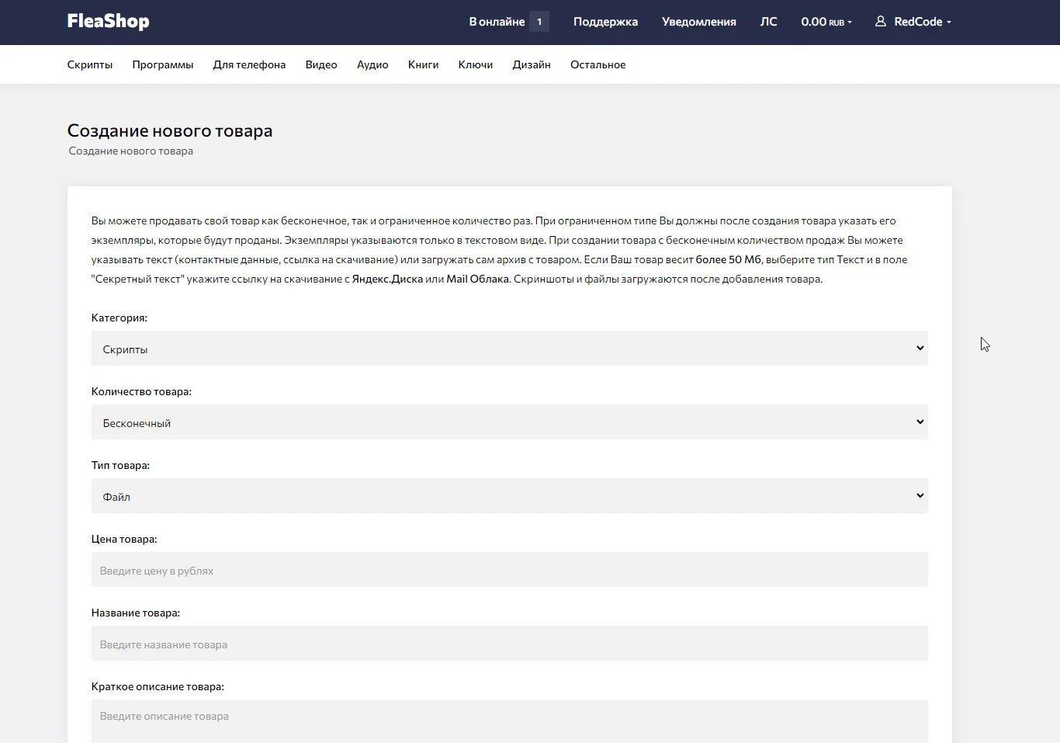
Task: Click the Краткое описание товара: field label
Action: coord(158,686)
